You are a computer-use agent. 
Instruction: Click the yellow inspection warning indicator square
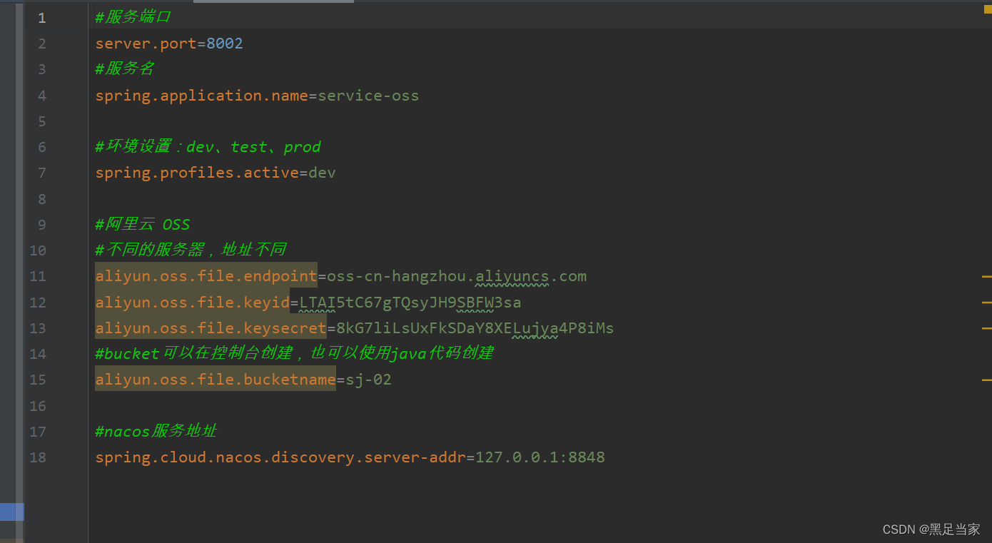tap(988, 9)
